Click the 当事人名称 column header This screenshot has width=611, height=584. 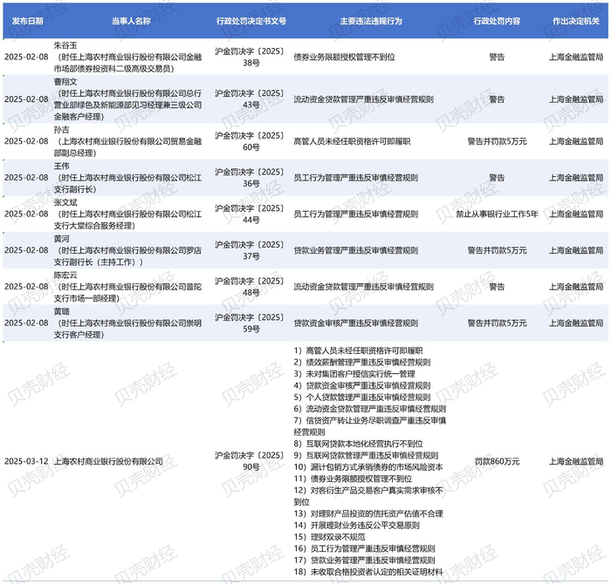[131, 21]
